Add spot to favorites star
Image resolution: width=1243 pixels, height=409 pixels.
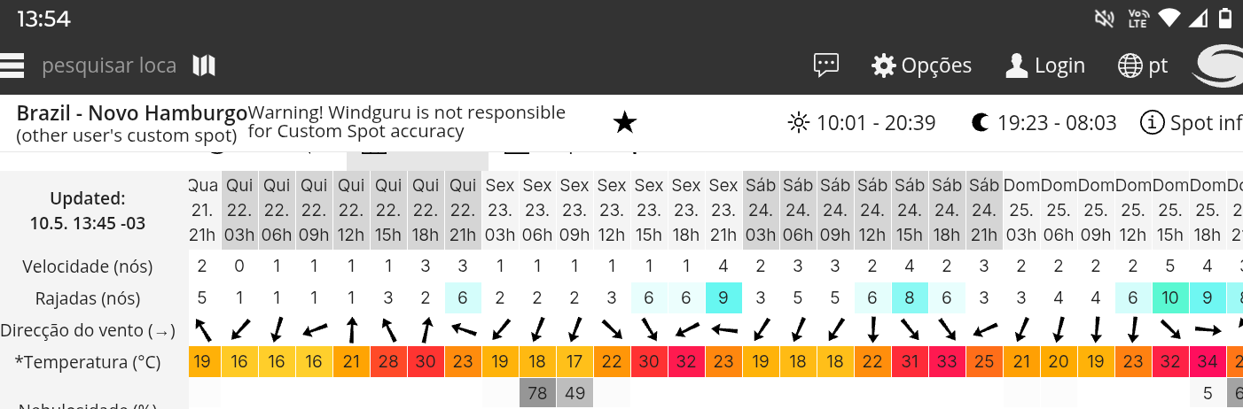625,123
